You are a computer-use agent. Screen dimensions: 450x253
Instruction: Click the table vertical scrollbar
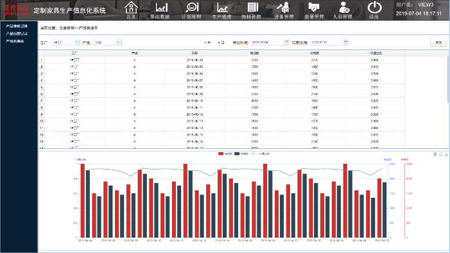(448, 79)
